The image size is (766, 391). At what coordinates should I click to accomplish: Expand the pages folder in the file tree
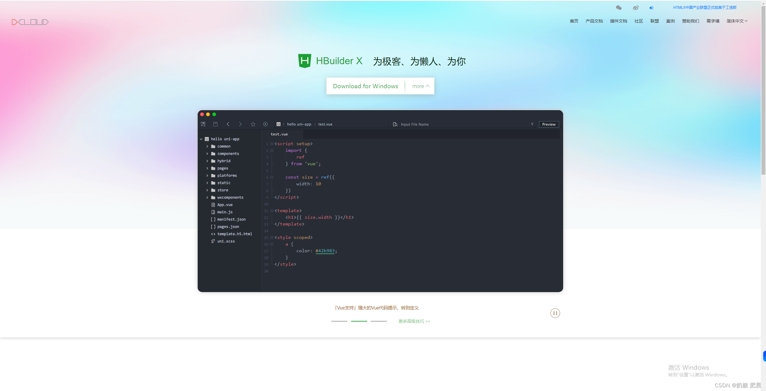[x=208, y=168]
